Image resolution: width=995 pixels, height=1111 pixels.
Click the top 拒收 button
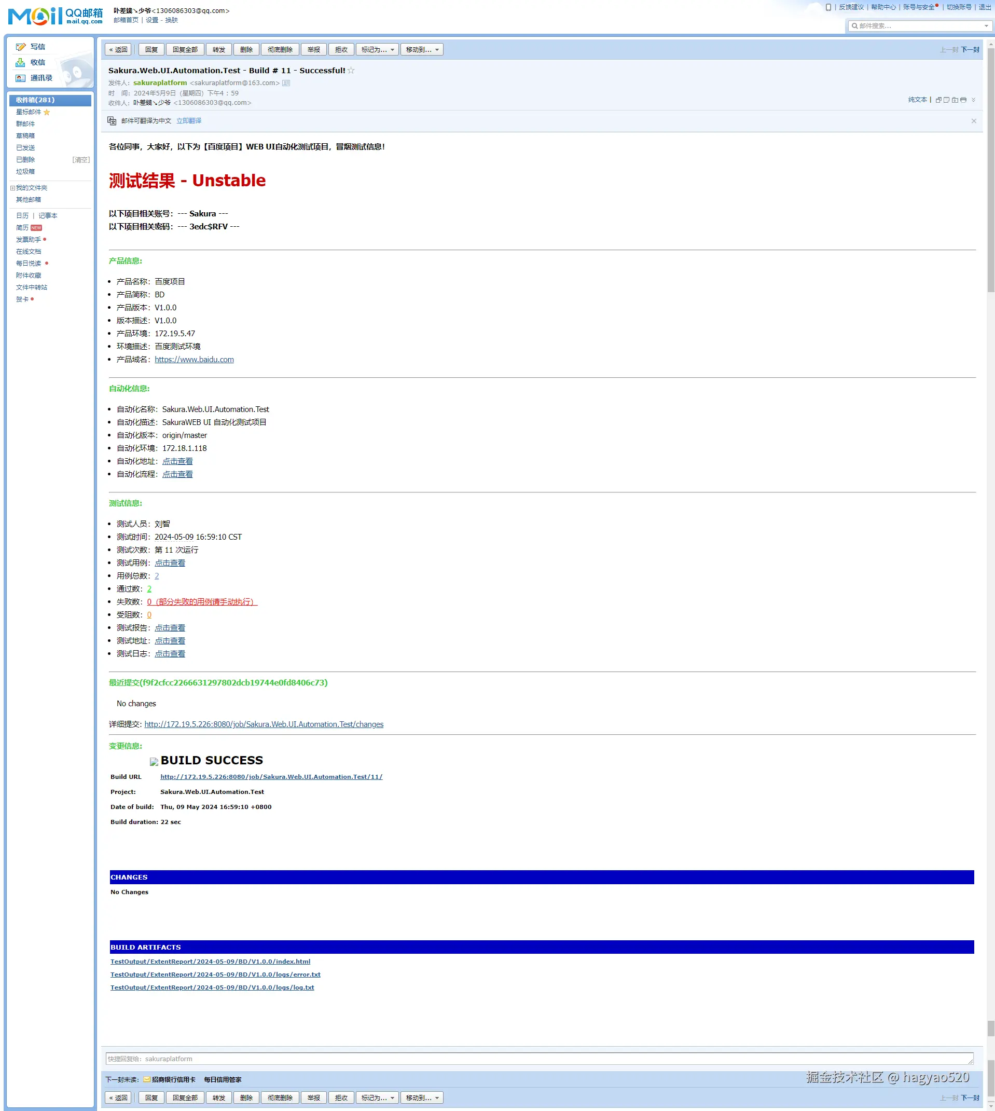(x=342, y=50)
